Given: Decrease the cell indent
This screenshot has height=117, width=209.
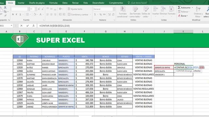Looking at the screenshot, I should click(60, 14).
